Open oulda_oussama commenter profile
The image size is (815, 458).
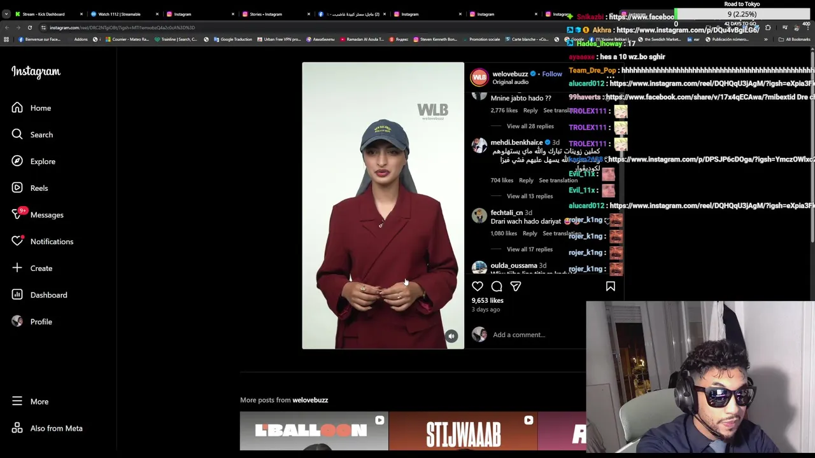click(513, 265)
